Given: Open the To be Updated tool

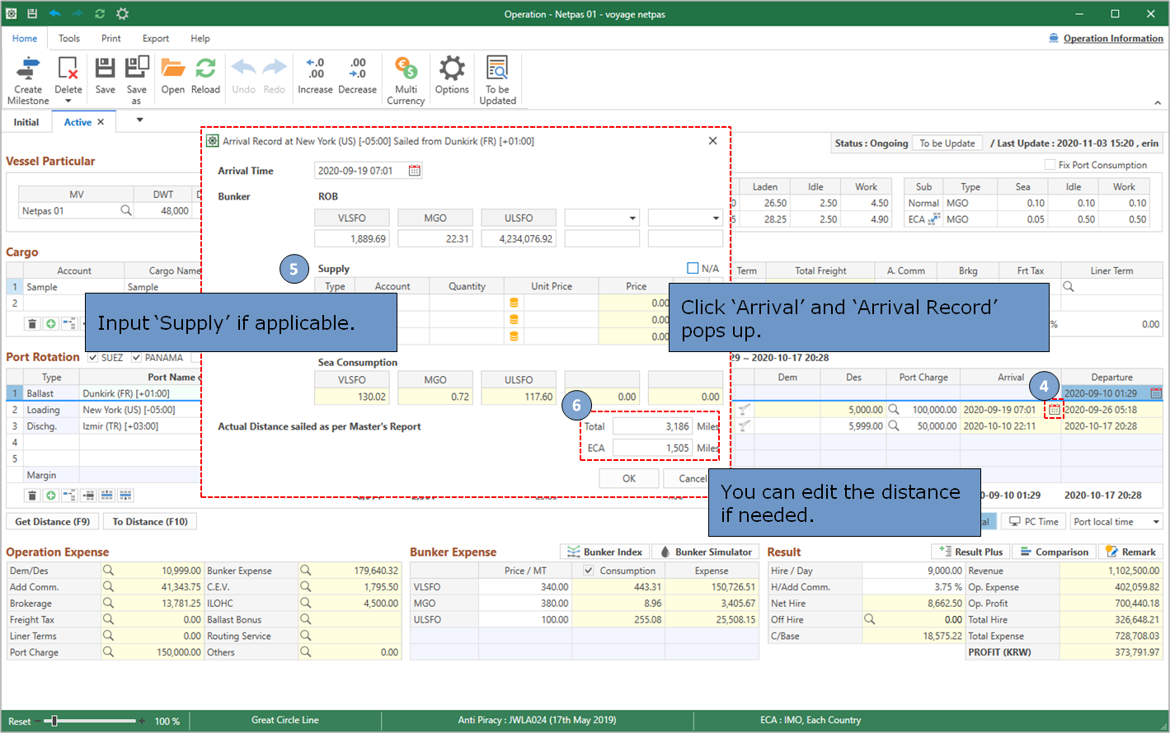Looking at the screenshot, I should coord(497,68).
